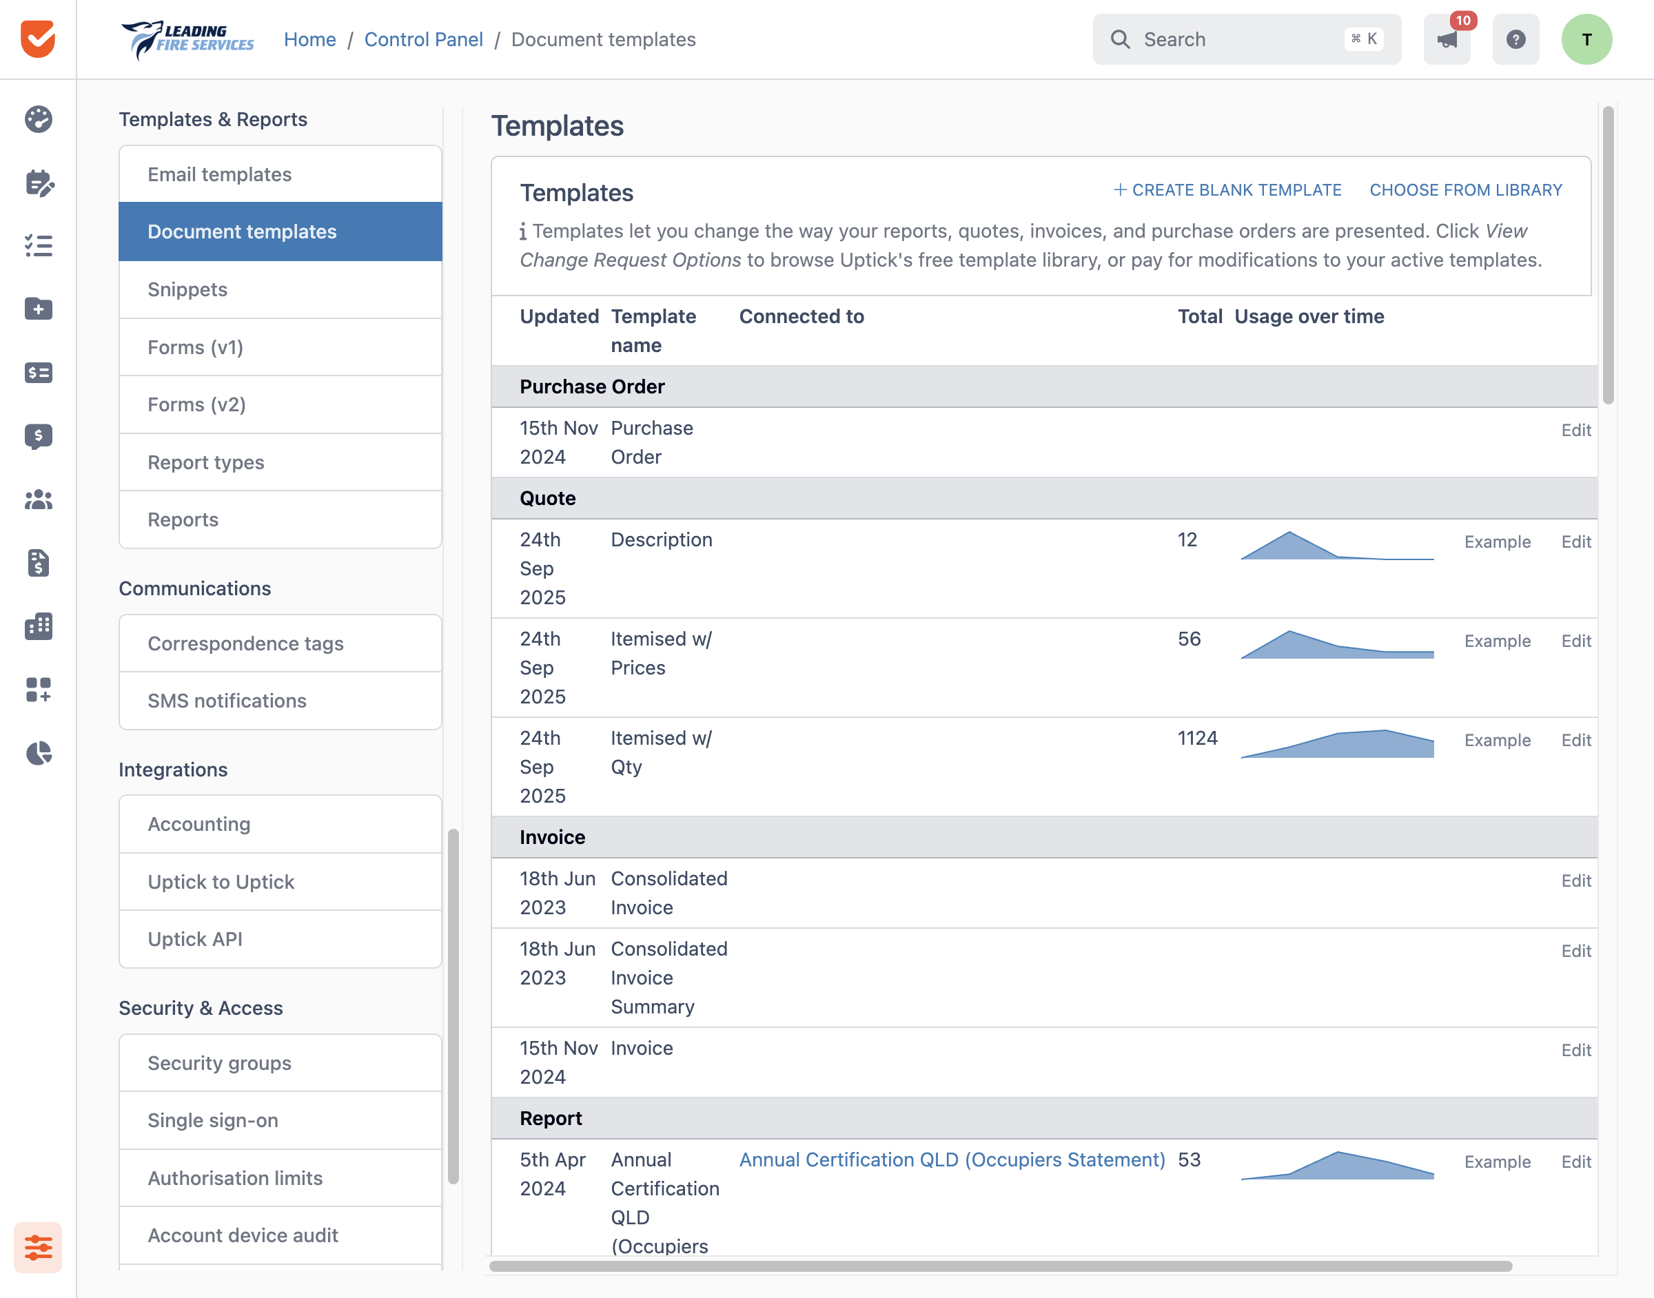
Task: Open the announcements megaphone with 10 badge
Action: pos(1447,39)
